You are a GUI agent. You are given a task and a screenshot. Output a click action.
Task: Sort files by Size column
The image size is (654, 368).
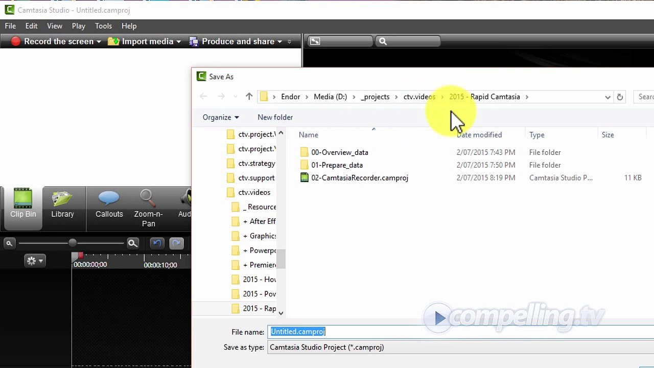(608, 135)
